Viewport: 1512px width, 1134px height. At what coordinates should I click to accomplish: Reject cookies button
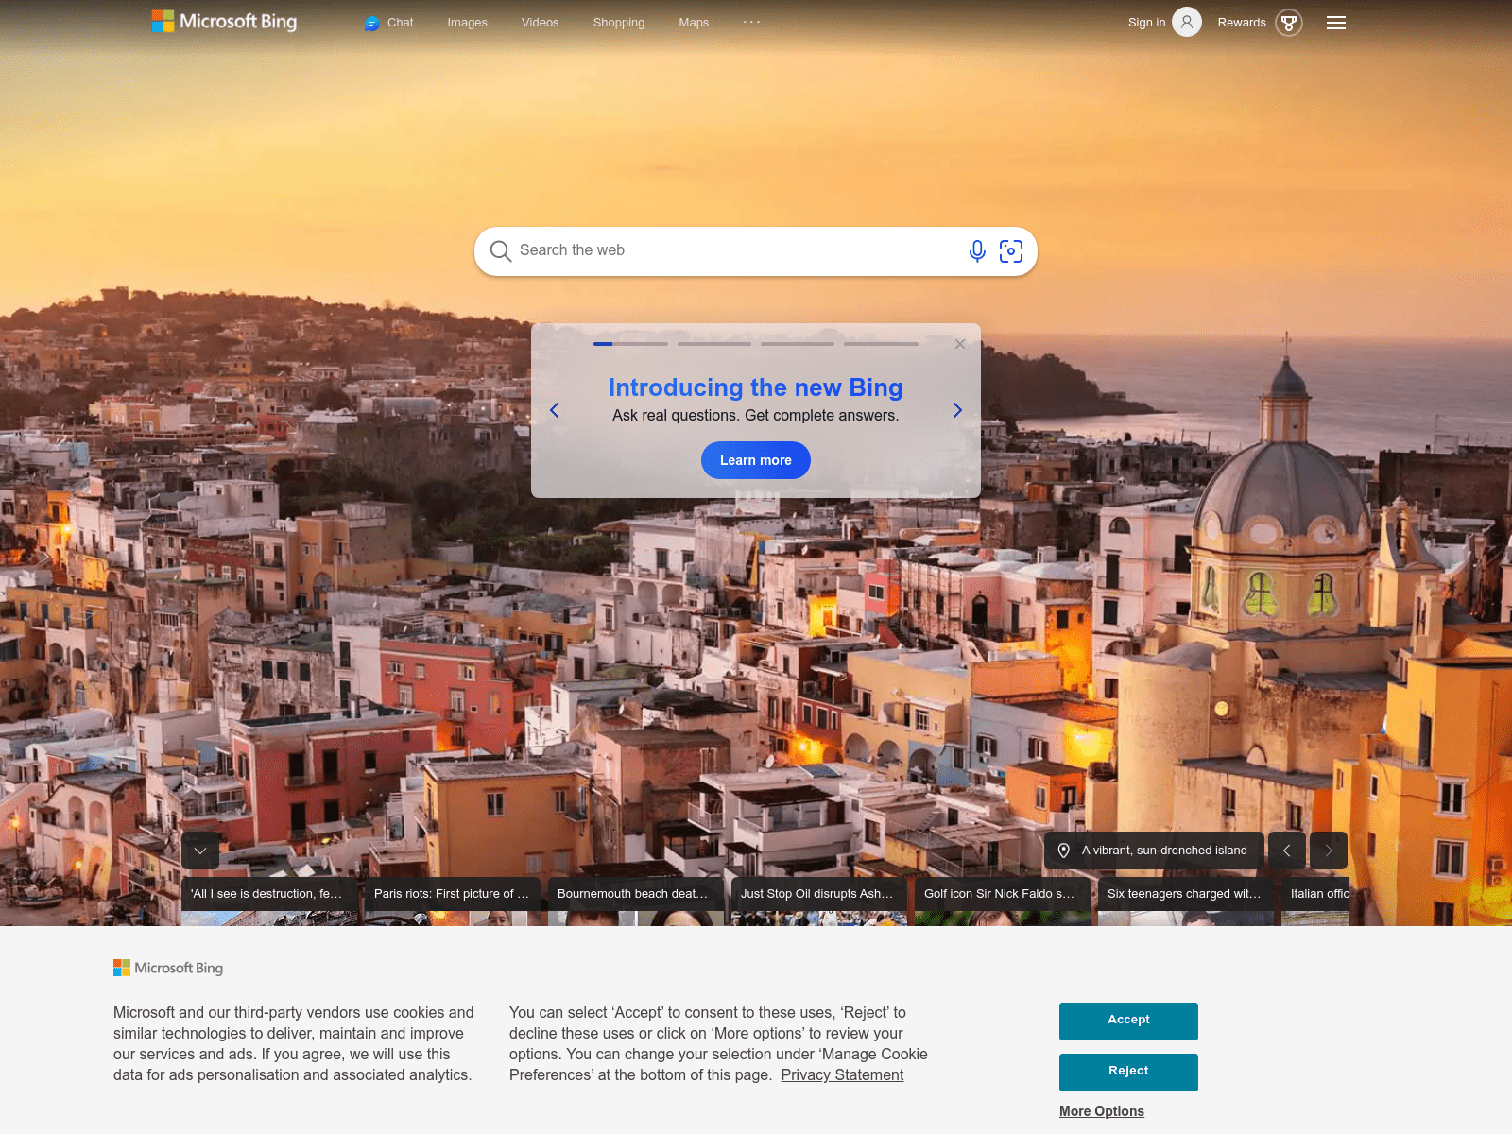pyautogui.click(x=1128, y=1072)
